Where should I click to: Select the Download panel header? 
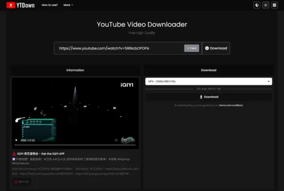pyautogui.click(x=208, y=70)
